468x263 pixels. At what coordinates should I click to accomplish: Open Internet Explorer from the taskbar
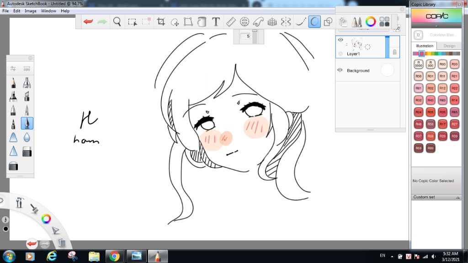coord(52,256)
